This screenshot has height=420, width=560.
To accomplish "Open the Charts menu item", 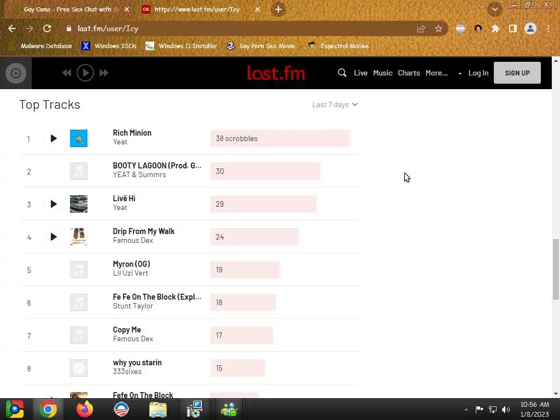I will pyautogui.click(x=409, y=73).
